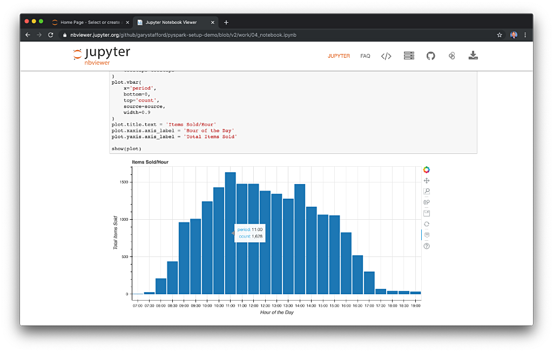The image size is (553, 352).
Task: Open the FAQ link
Action: tap(365, 56)
